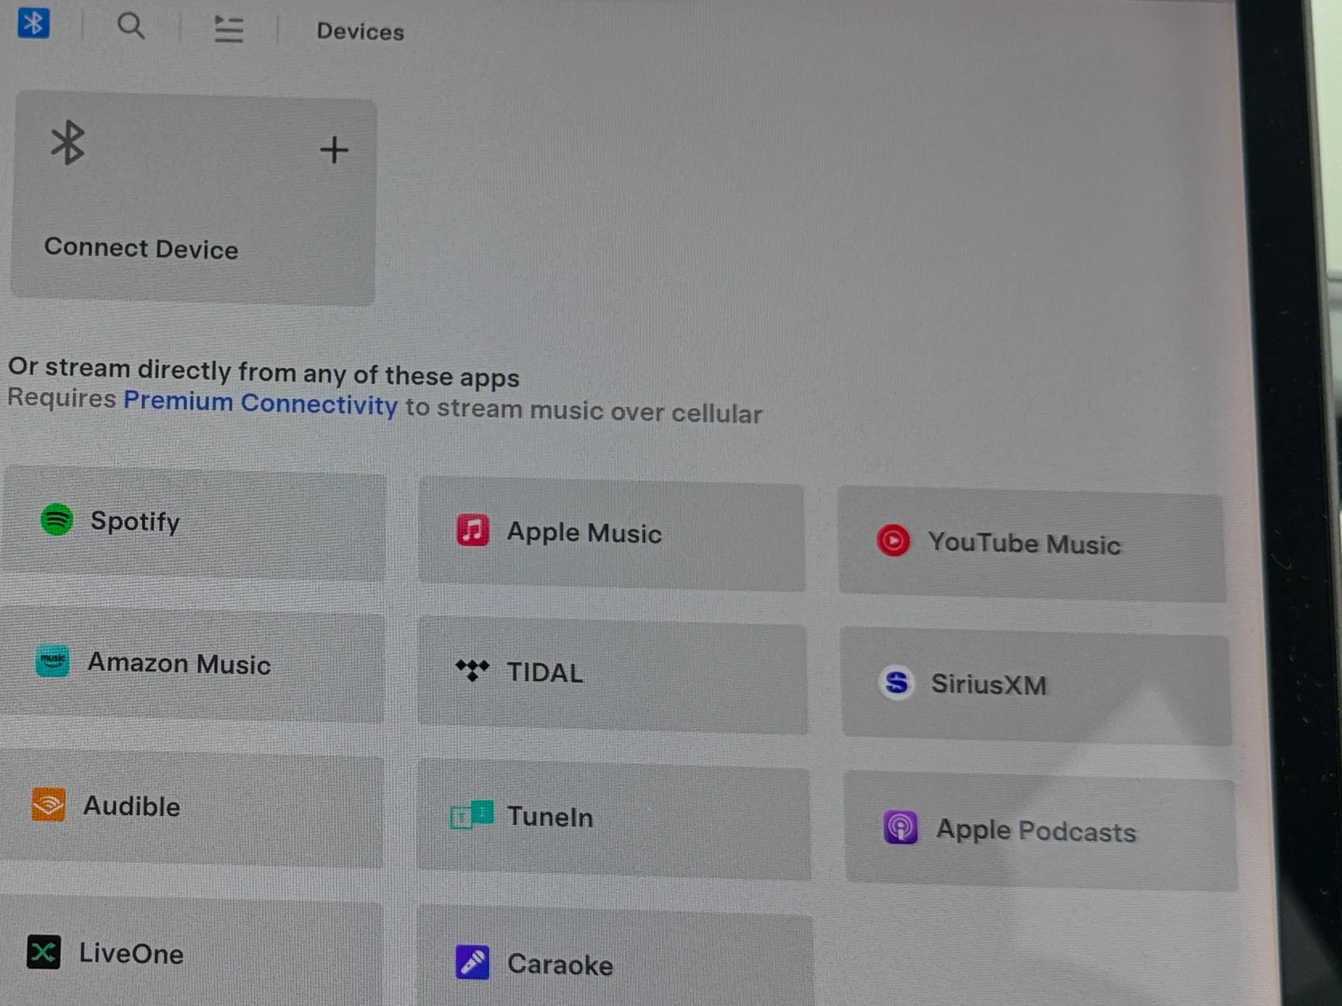Tap the green Spotify logo icon
The image size is (1342, 1006).
(x=57, y=519)
